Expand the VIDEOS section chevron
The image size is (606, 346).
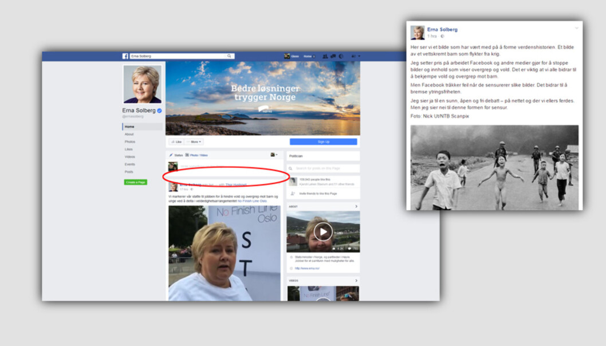356,281
